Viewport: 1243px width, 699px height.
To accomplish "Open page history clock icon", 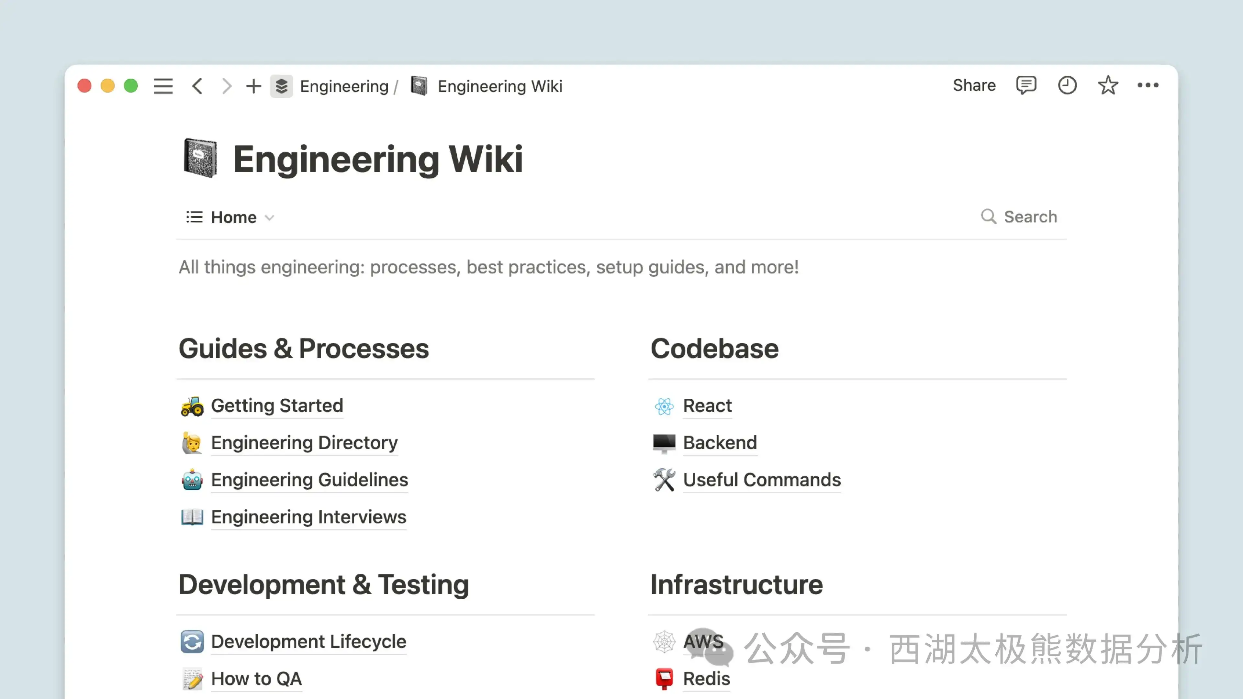I will coord(1067,85).
